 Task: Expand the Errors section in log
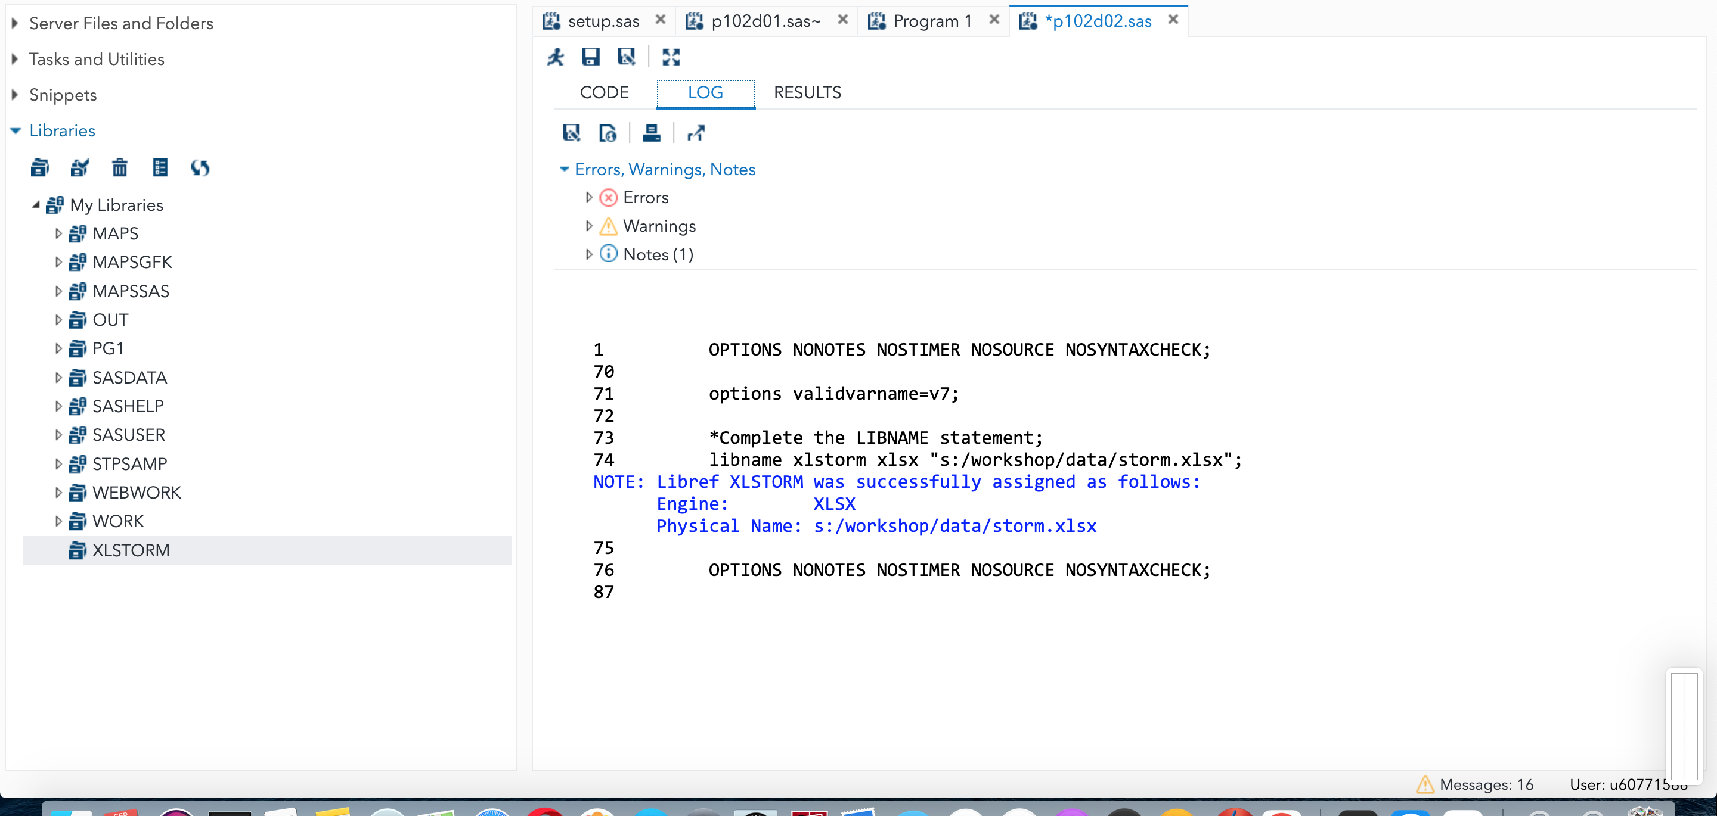pos(588,198)
